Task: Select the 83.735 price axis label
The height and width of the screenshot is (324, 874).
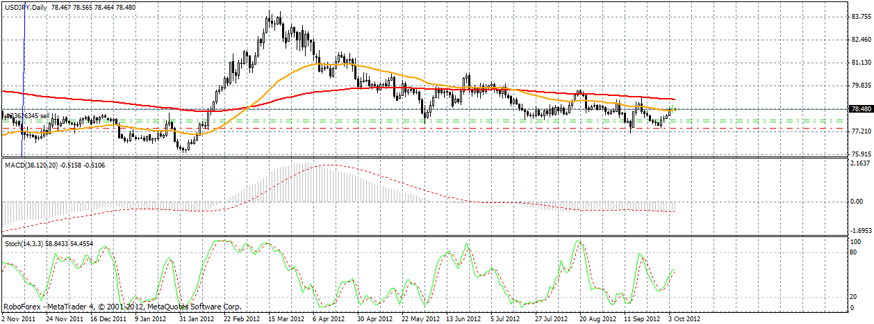Action: tap(860, 17)
